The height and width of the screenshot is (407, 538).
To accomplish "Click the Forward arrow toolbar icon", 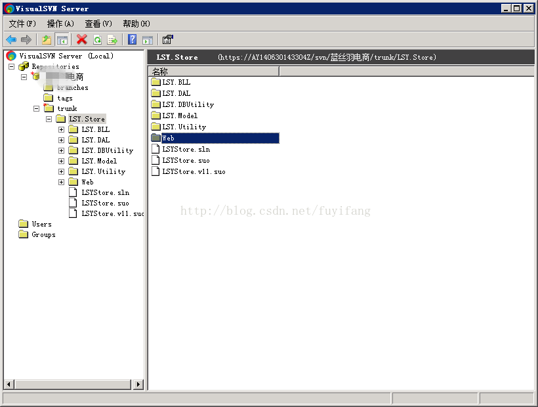I will [26, 40].
